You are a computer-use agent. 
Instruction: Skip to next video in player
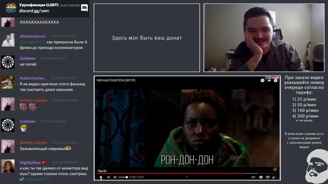coord(109,177)
